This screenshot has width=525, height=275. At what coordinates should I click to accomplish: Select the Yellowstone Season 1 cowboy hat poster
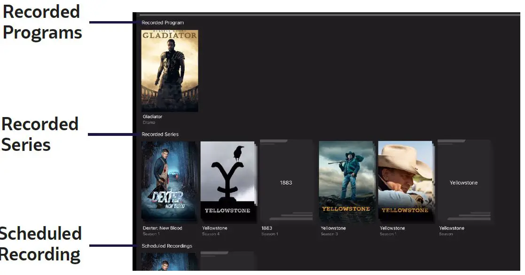pos(406,181)
